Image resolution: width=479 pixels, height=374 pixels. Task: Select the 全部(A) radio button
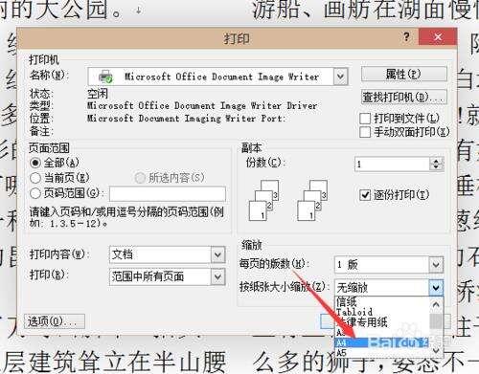coord(35,163)
